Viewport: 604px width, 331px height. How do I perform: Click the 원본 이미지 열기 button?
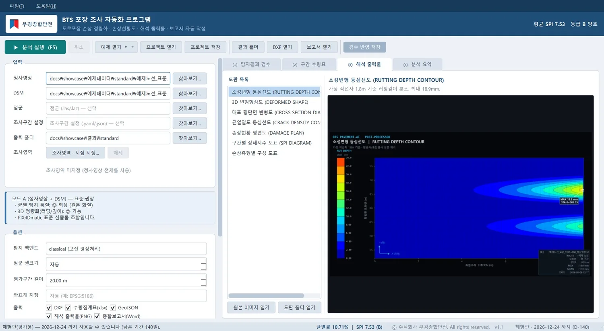[251, 307]
